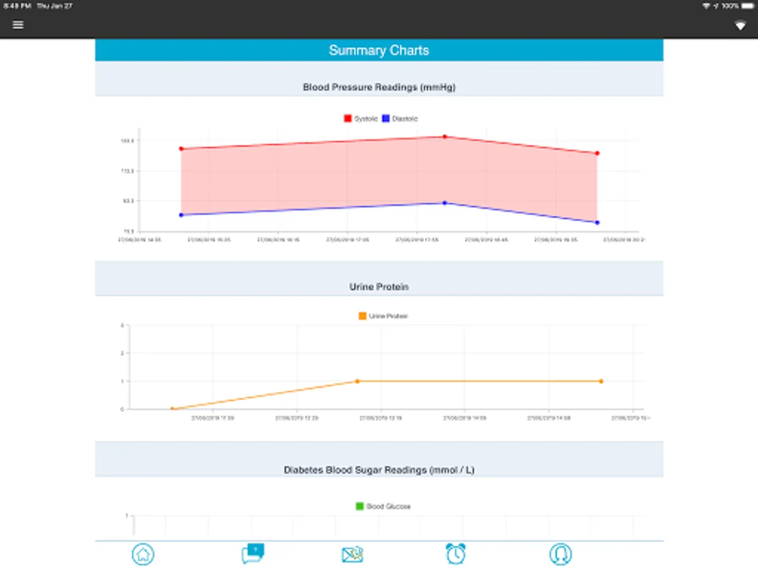Viewport: 758px width, 568px height.
Task: Select the last diastolic blue data point
Action: pyautogui.click(x=597, y=223)
